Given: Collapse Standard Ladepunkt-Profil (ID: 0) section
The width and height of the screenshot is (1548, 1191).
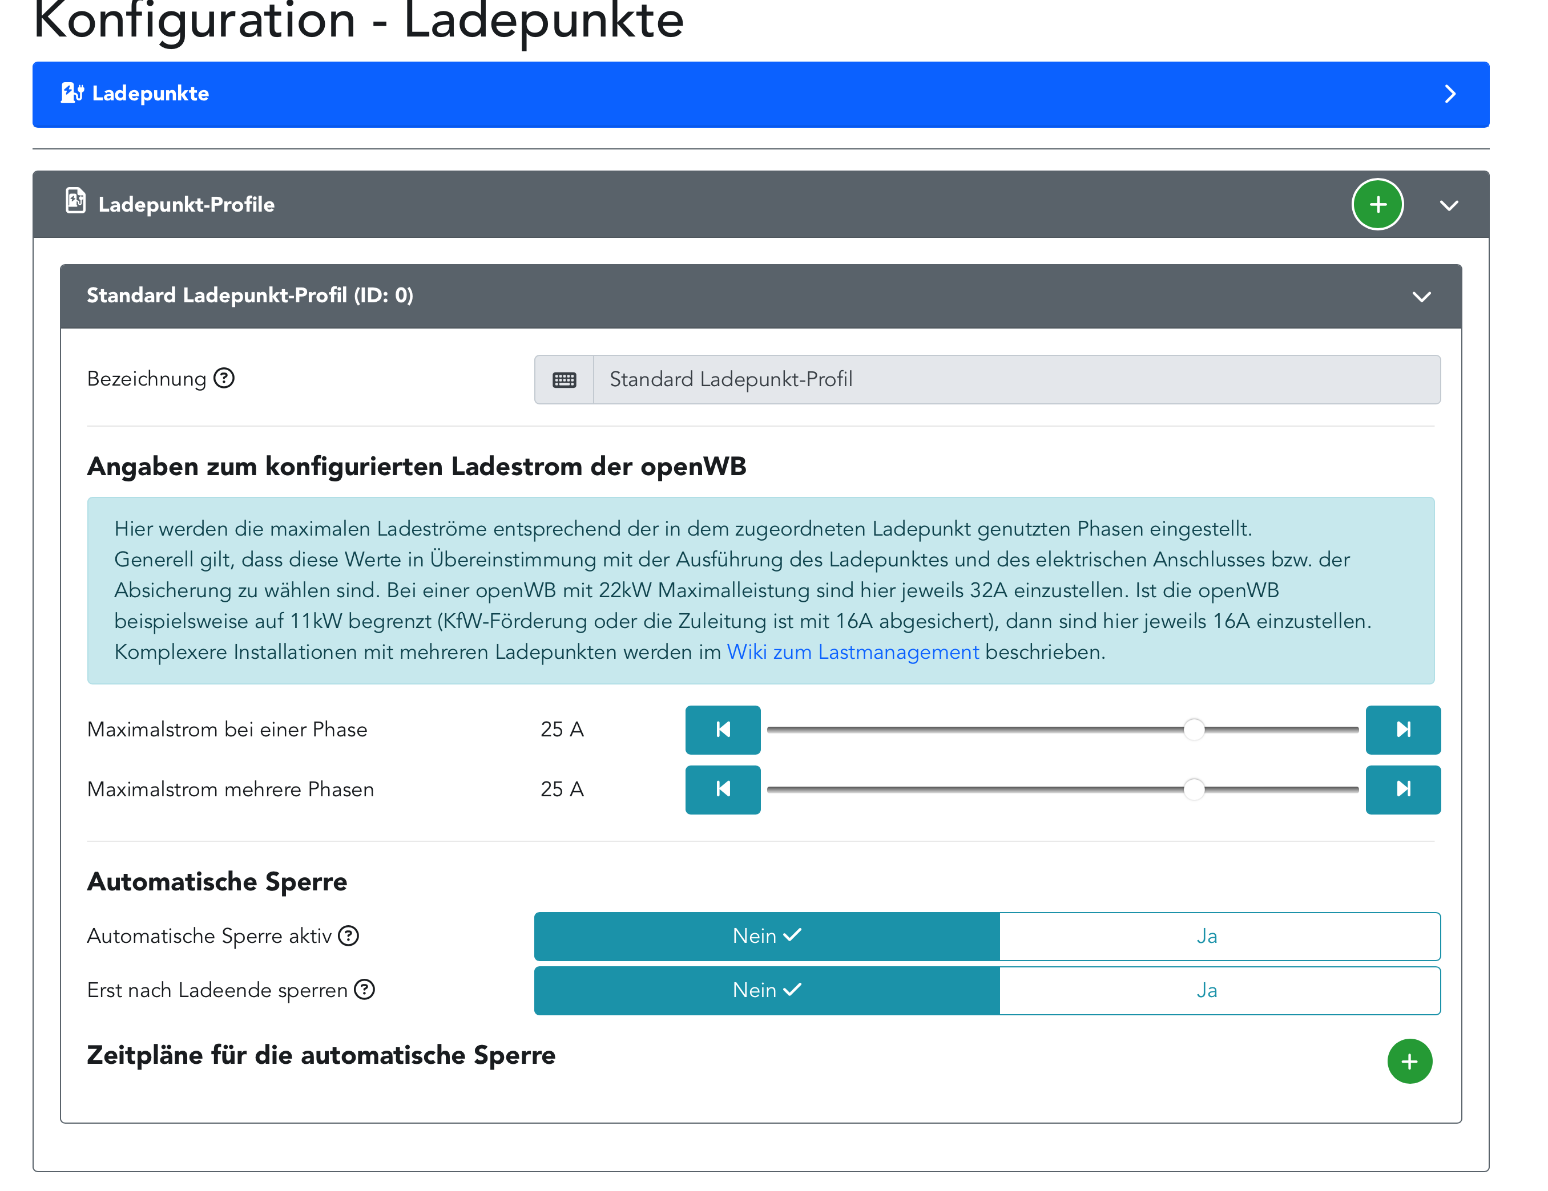Looking at the screenshot, I should [1421, 296].
